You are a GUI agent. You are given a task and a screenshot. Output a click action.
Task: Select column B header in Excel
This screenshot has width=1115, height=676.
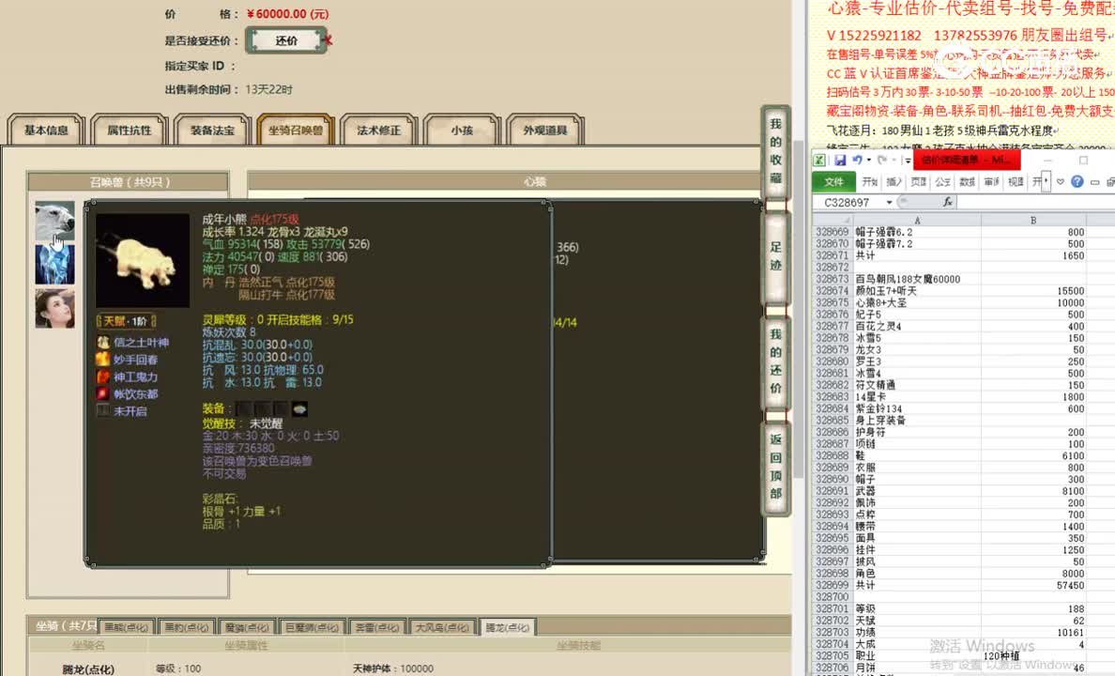click(1032, 220)
